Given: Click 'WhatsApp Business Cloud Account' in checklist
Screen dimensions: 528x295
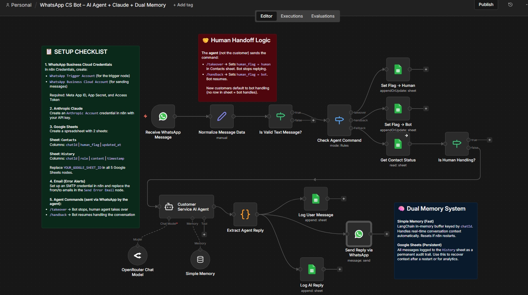Looking at the screenshot, I should [79, 82].
